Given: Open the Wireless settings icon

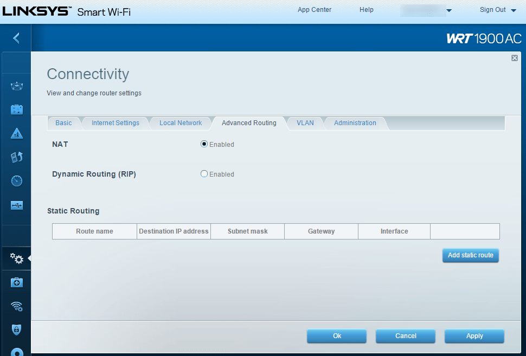Looking at the screenshot, I should click(16, 307).
